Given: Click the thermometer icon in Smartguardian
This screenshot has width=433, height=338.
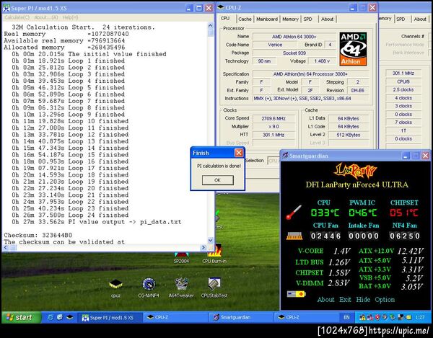Looking at the screenshot, I should (x=294, y=212).
